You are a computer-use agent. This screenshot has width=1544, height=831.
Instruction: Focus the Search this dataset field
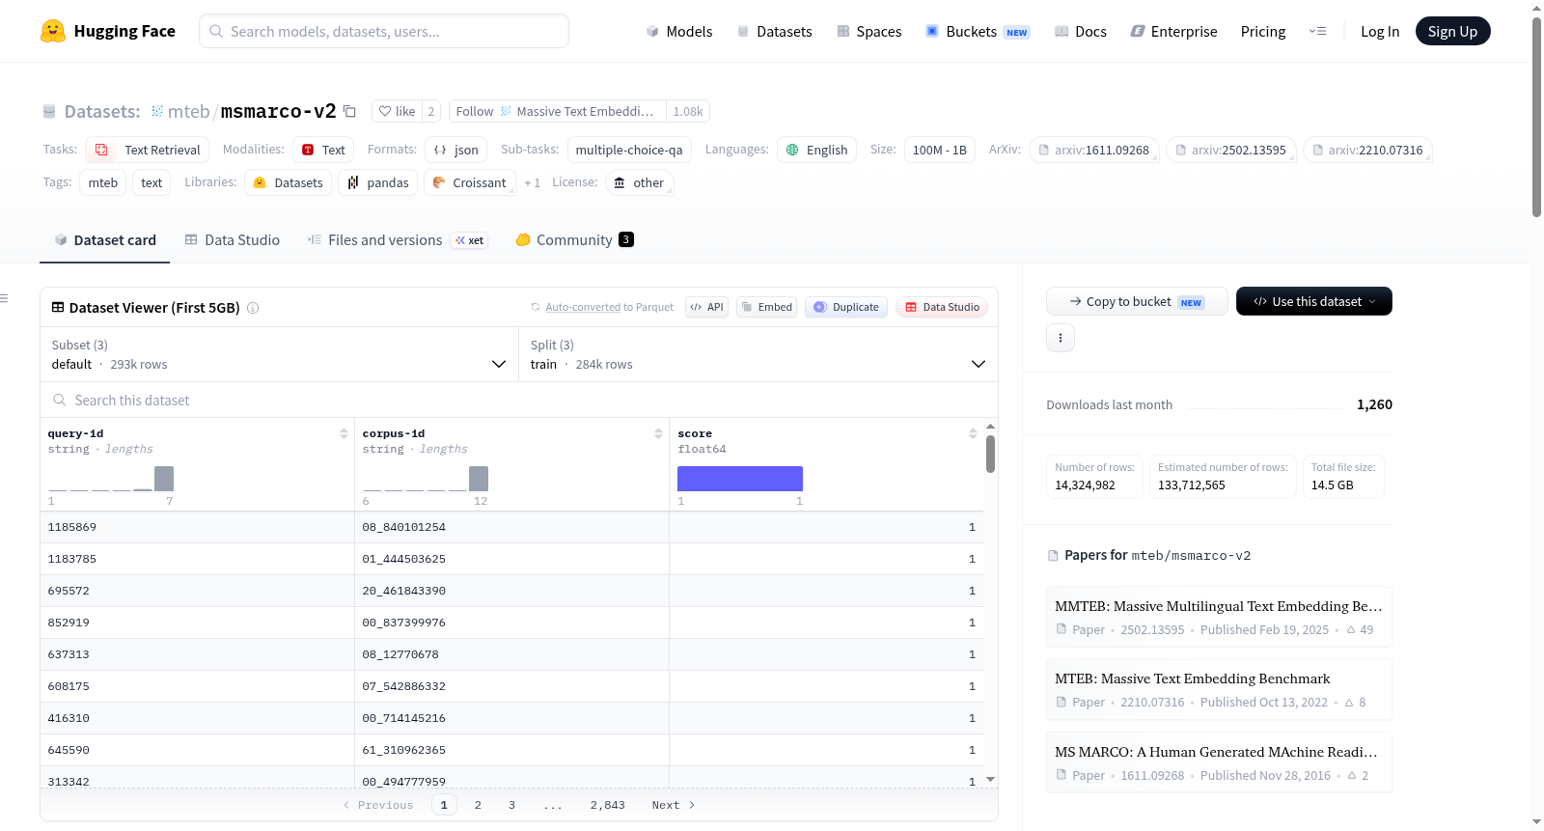click(x=519, y=400)
